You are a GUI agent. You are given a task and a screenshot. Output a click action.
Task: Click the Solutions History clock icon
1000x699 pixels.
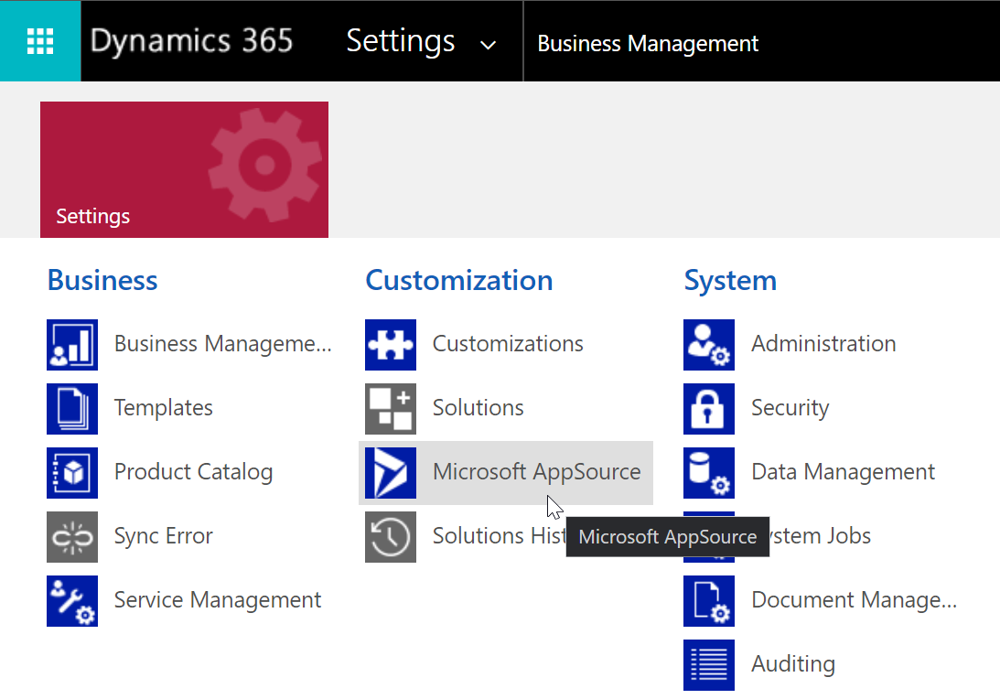click(x=391, y=537)
